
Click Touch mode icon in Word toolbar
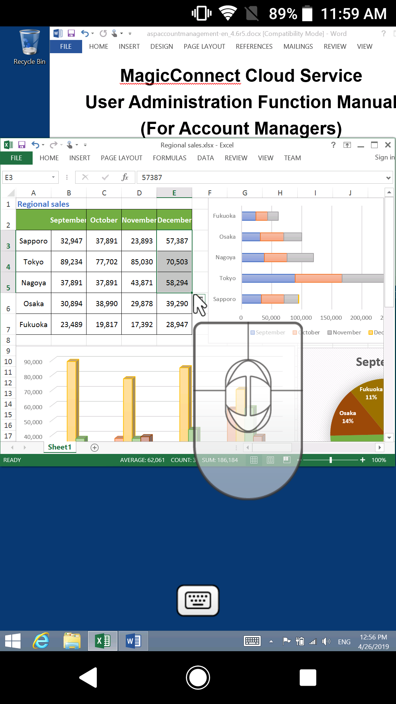coord(114,33)
